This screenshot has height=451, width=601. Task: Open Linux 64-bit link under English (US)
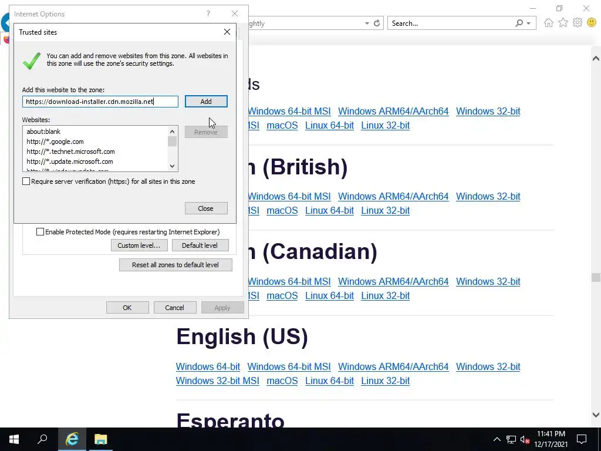[x=329, y=381]
